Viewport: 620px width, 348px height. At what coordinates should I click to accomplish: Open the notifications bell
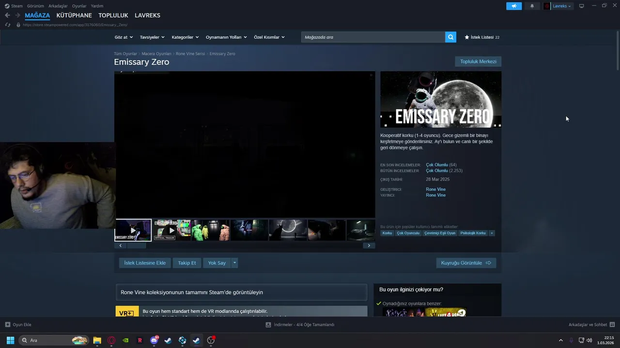tap(532, 6)
